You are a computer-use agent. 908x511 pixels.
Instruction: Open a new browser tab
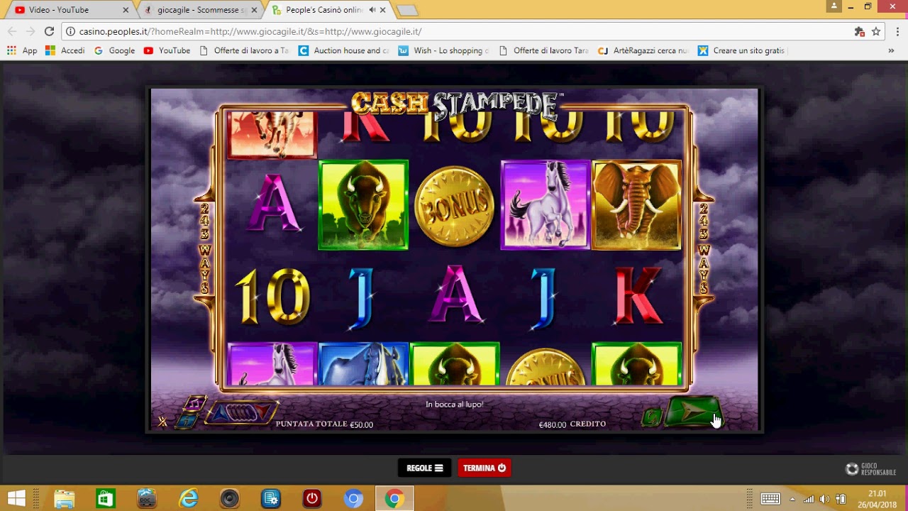click(407, 10)
